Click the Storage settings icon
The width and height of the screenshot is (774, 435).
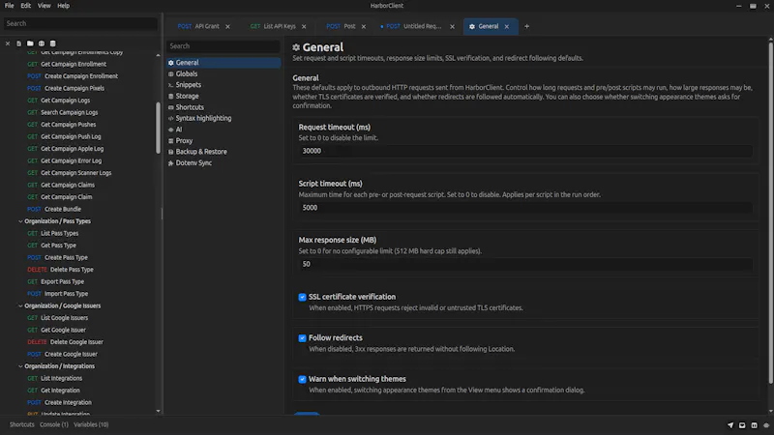point(171,96)
